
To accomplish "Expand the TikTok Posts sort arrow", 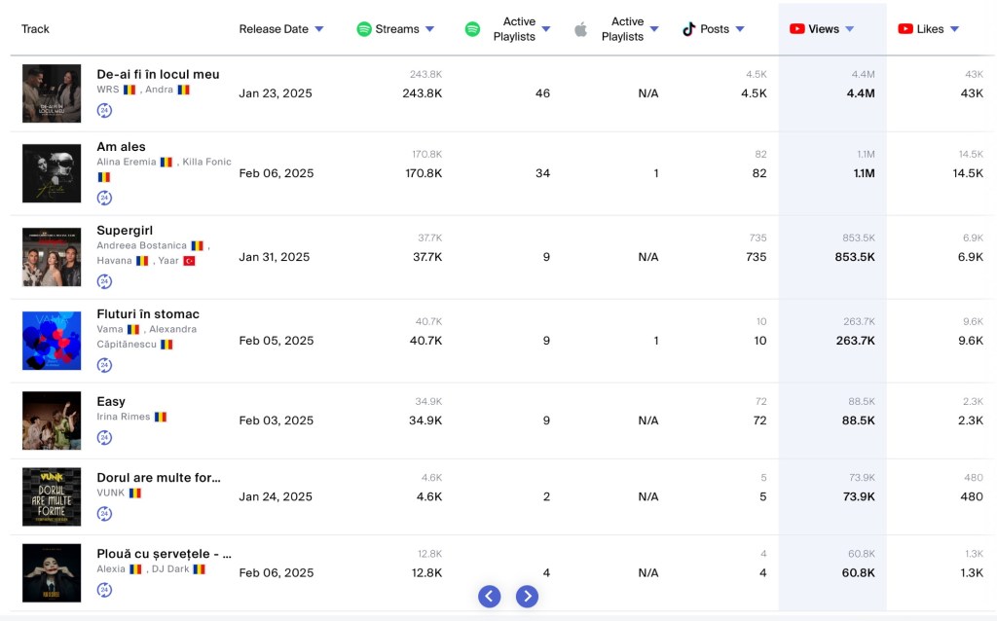I will click(x=740, y=29).
